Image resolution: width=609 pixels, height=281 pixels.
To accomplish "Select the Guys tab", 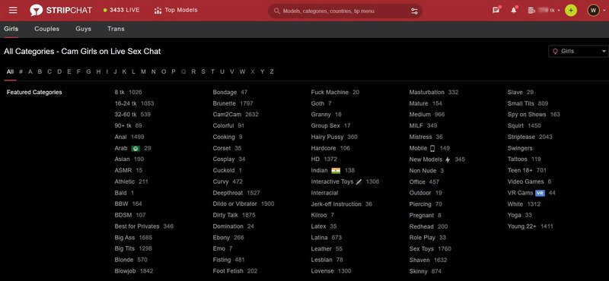I will 83,29.
